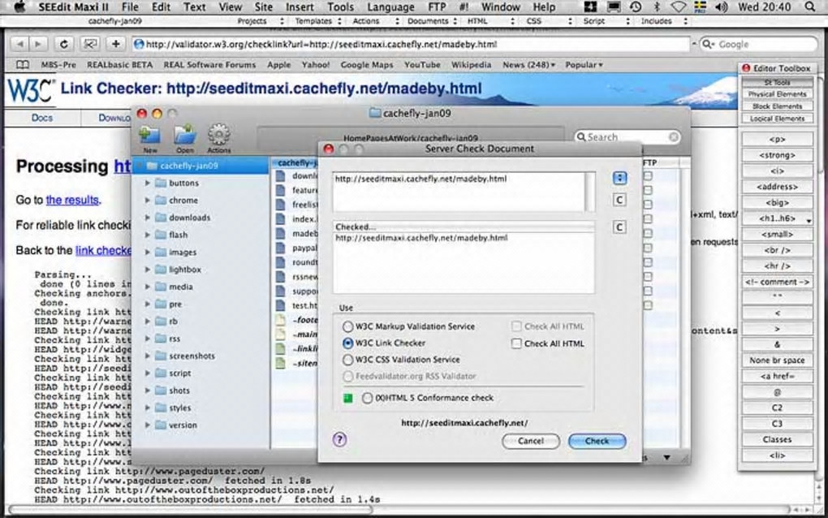
Task: Follow 'the results' link on page
Action: 72,200
